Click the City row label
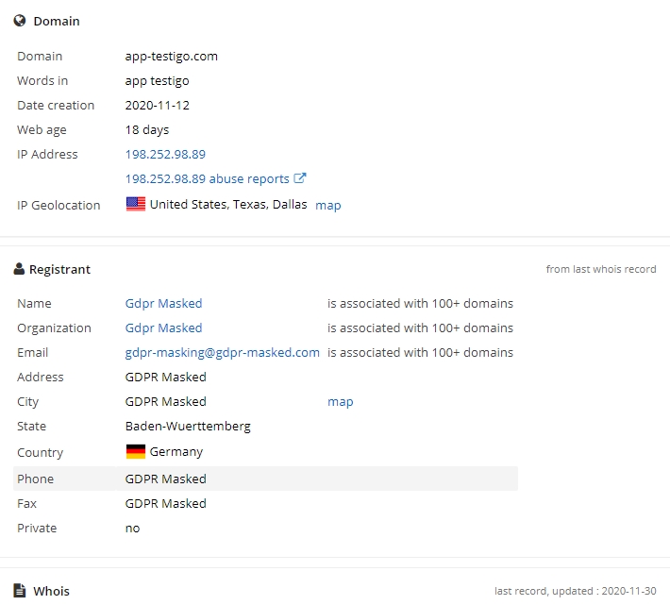 pos(27,402)
